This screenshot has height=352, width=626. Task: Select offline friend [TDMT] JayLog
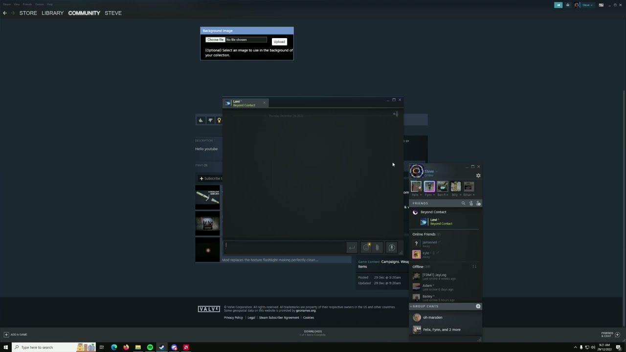pyautogui.click(x=445, y=276)
